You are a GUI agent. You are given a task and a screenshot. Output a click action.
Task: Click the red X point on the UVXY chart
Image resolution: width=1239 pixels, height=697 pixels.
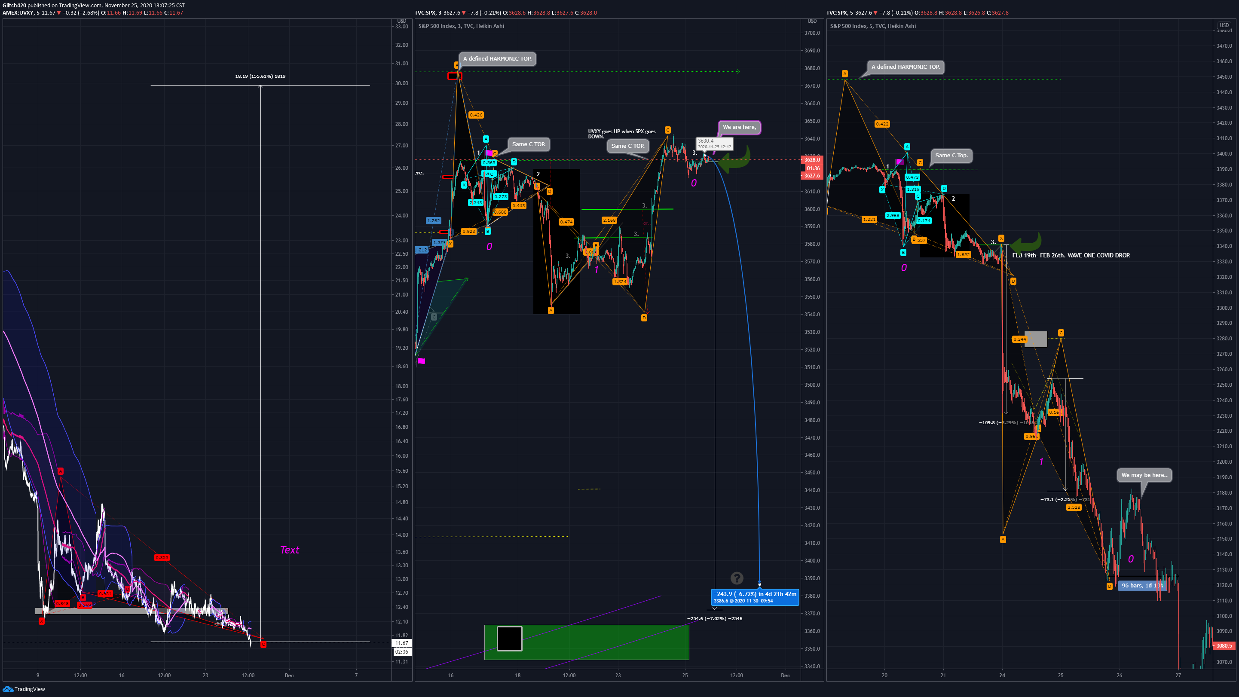[x=42, y=621]
